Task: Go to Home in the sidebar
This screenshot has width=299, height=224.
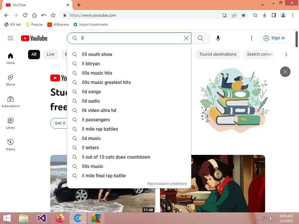Action: click(11, 58)
